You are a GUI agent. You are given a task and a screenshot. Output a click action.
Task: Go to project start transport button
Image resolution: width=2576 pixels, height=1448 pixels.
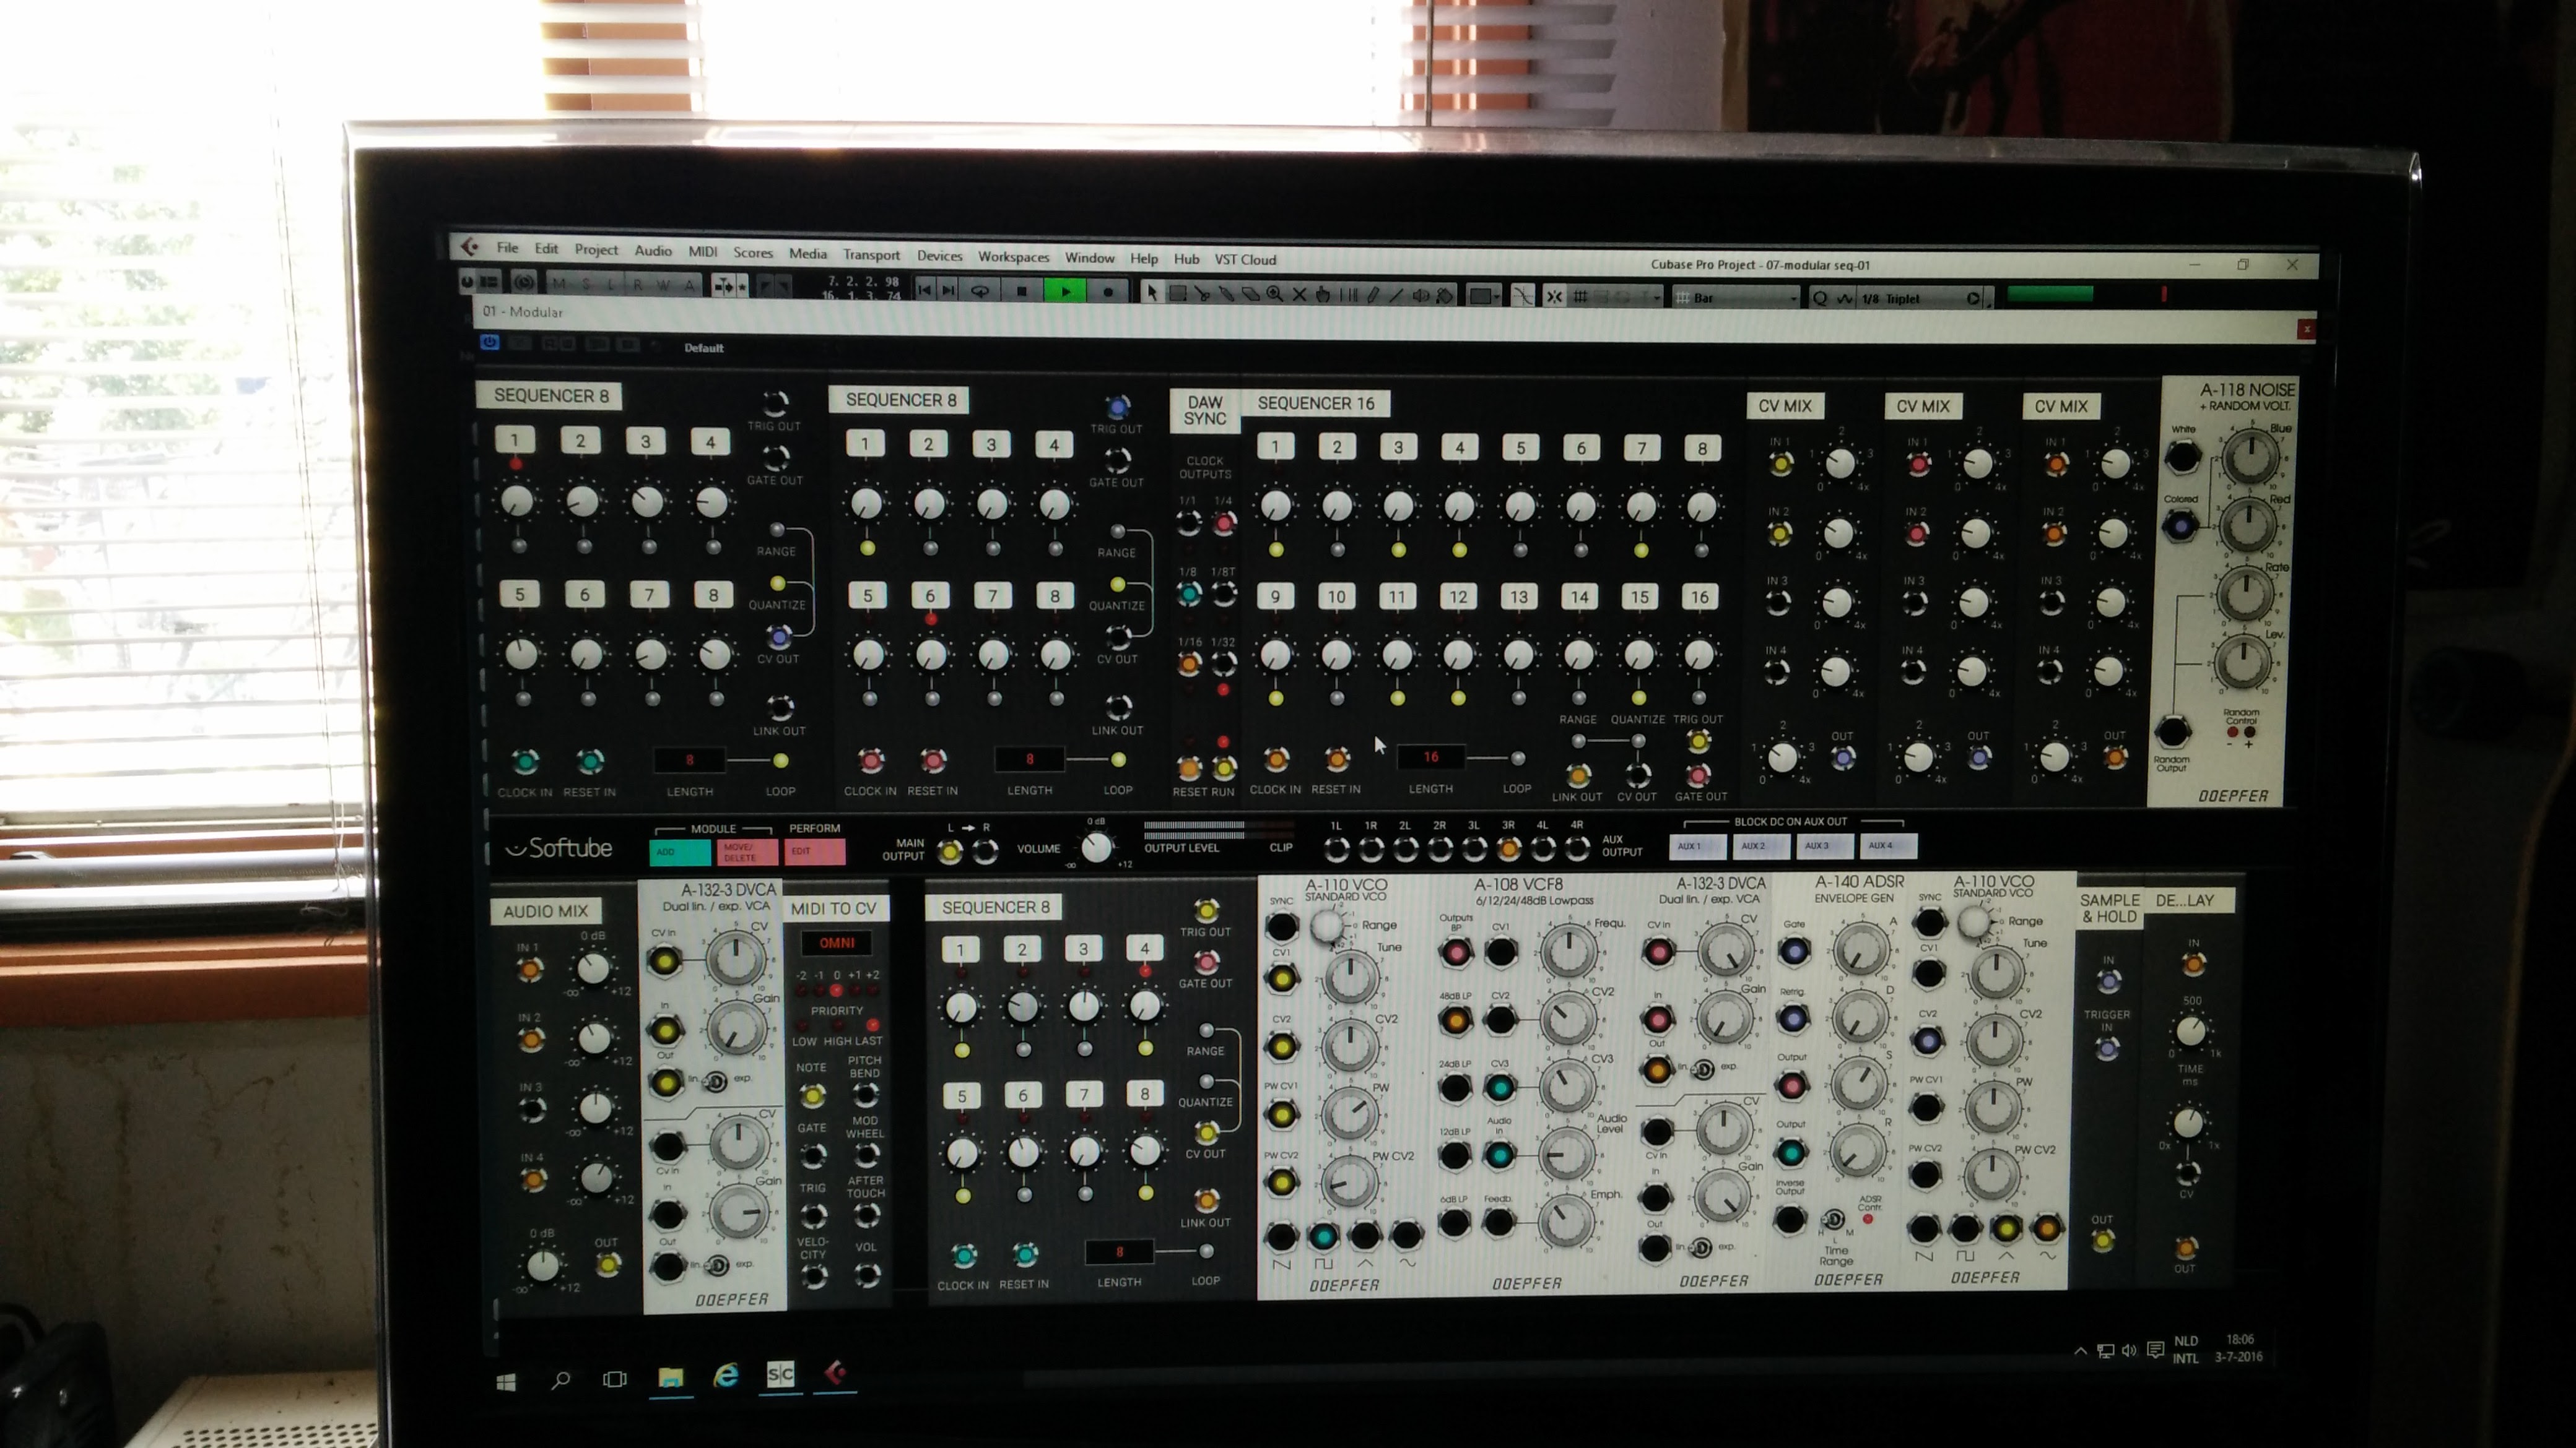click(x=924, y=290)
